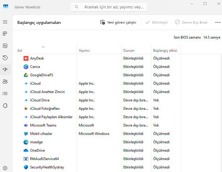
Task: Click the OneDrive cloud icon
Action: pos(26,150)
